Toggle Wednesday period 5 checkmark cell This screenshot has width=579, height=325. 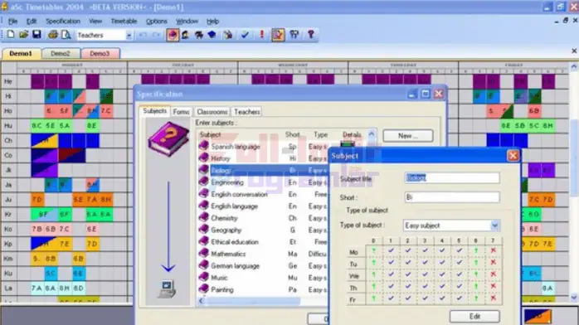pos(459,274)
